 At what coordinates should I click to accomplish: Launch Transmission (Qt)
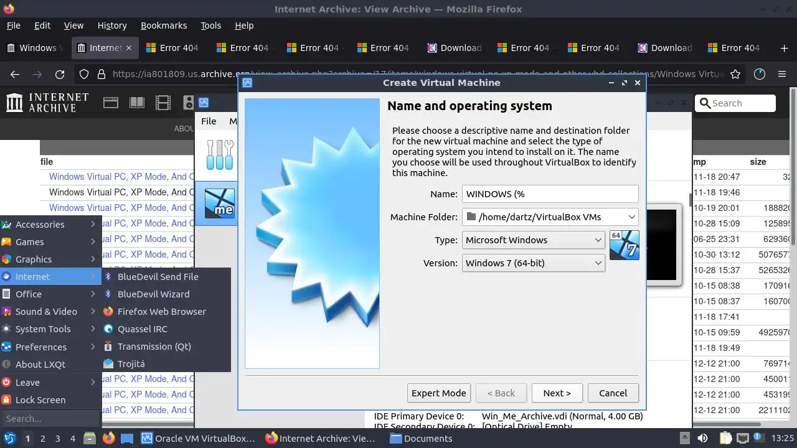166,346
